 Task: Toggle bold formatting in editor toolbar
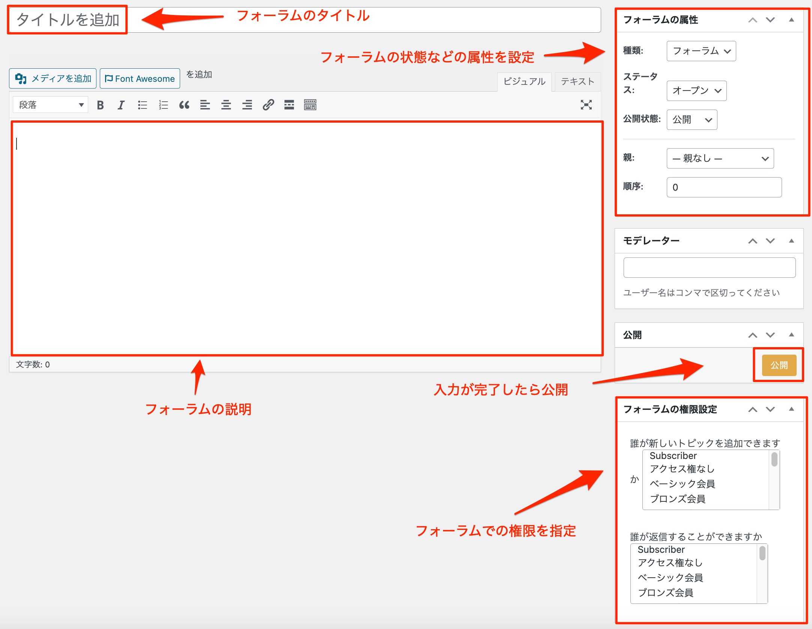(100, 105)
